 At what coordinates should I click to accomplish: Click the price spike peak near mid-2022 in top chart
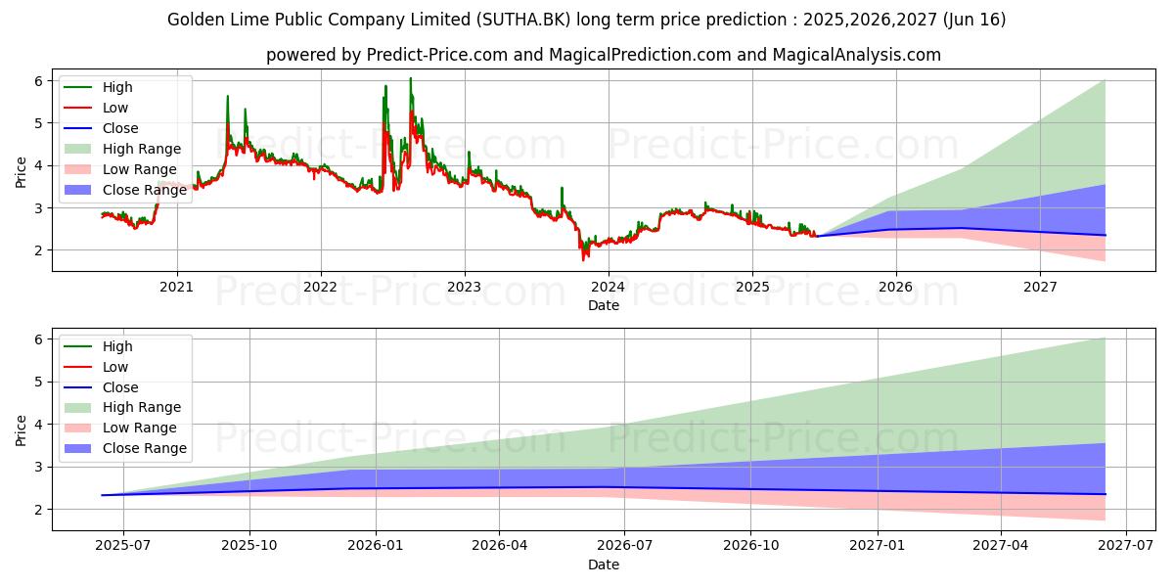411,79
